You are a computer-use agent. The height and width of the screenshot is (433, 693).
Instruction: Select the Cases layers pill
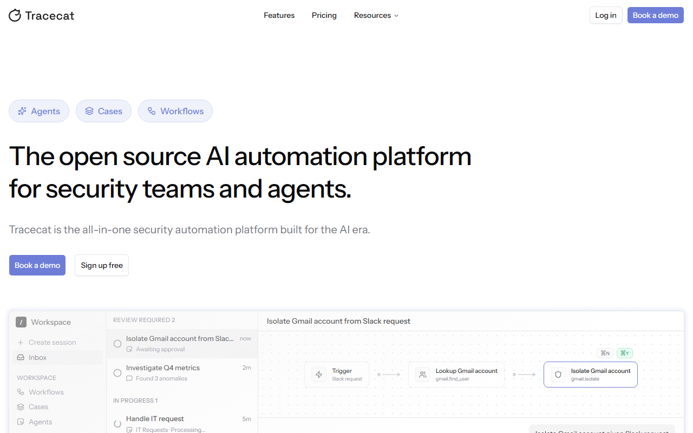pos(103,111)
